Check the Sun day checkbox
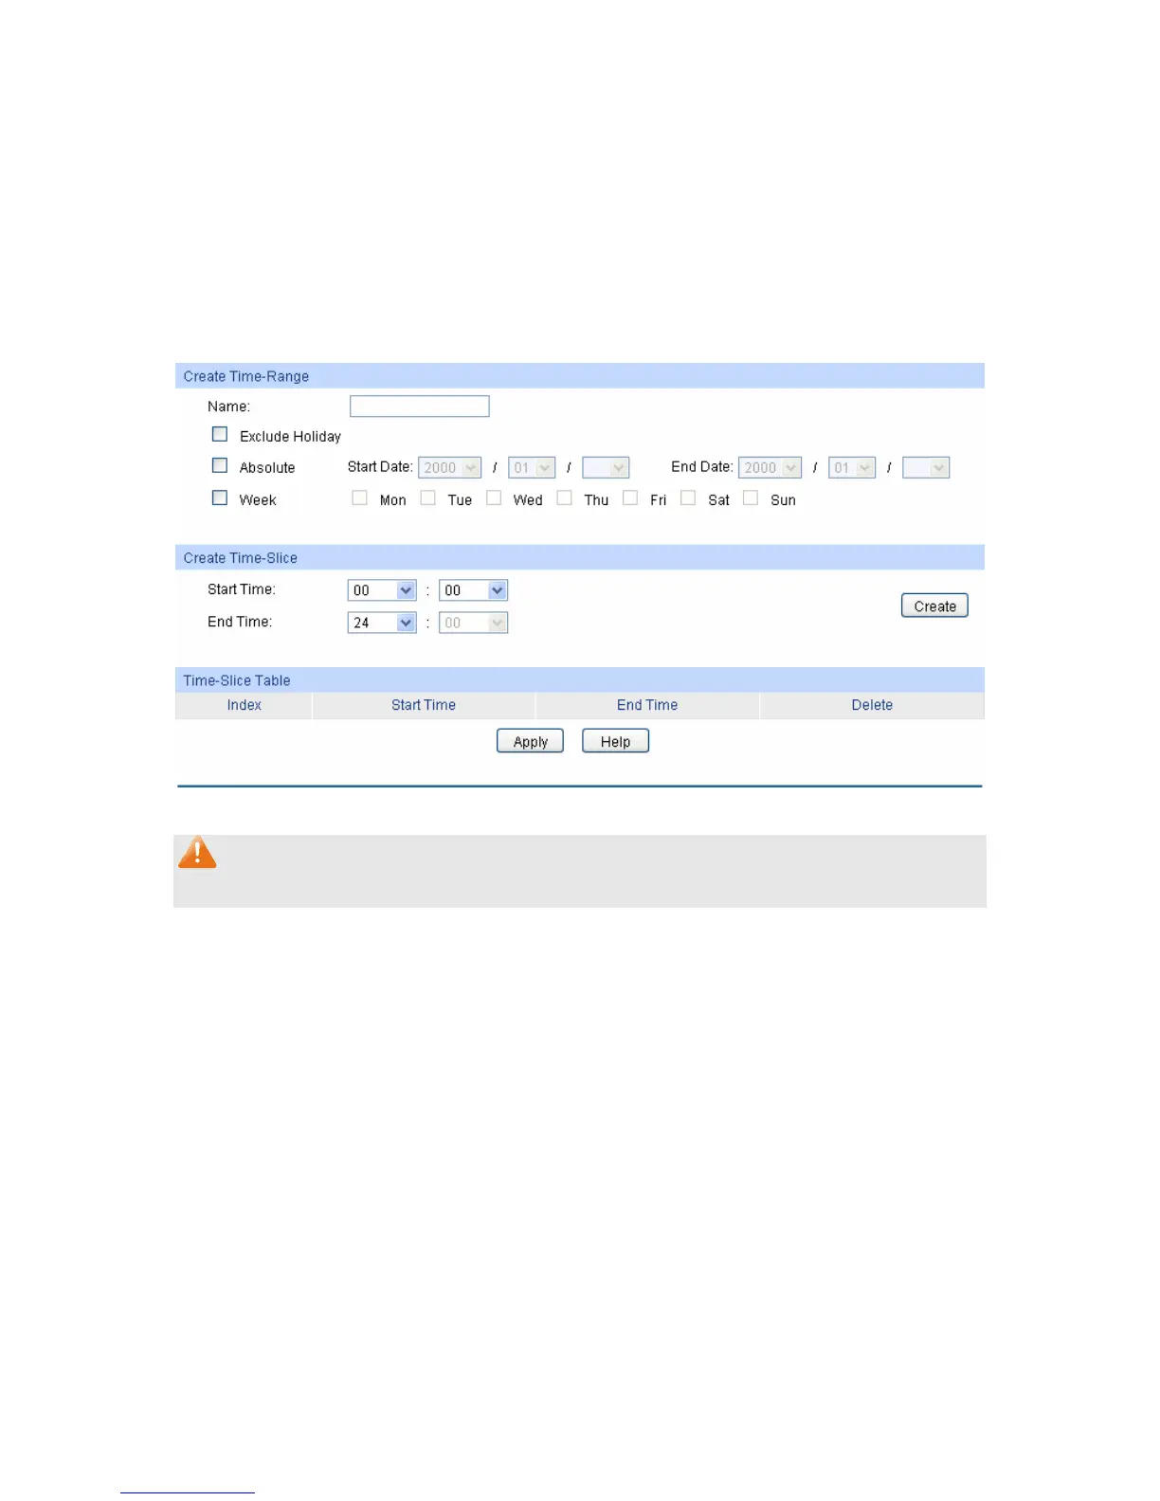The height and width of the screenshot is (1501, 1160). 751,497
